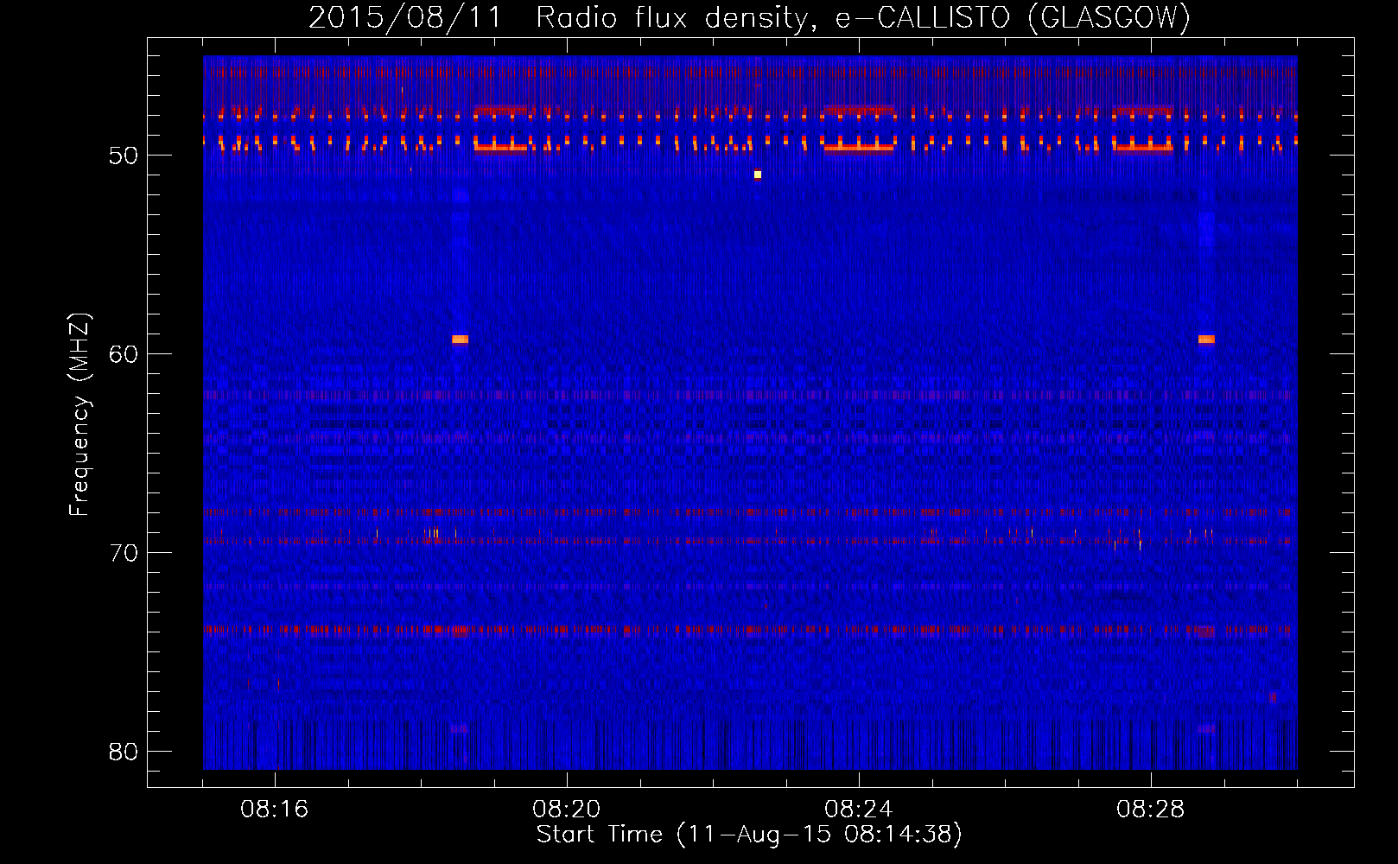Click the 08:28 time tick label
The image size is (1398, 864).
click(1151, 810)
